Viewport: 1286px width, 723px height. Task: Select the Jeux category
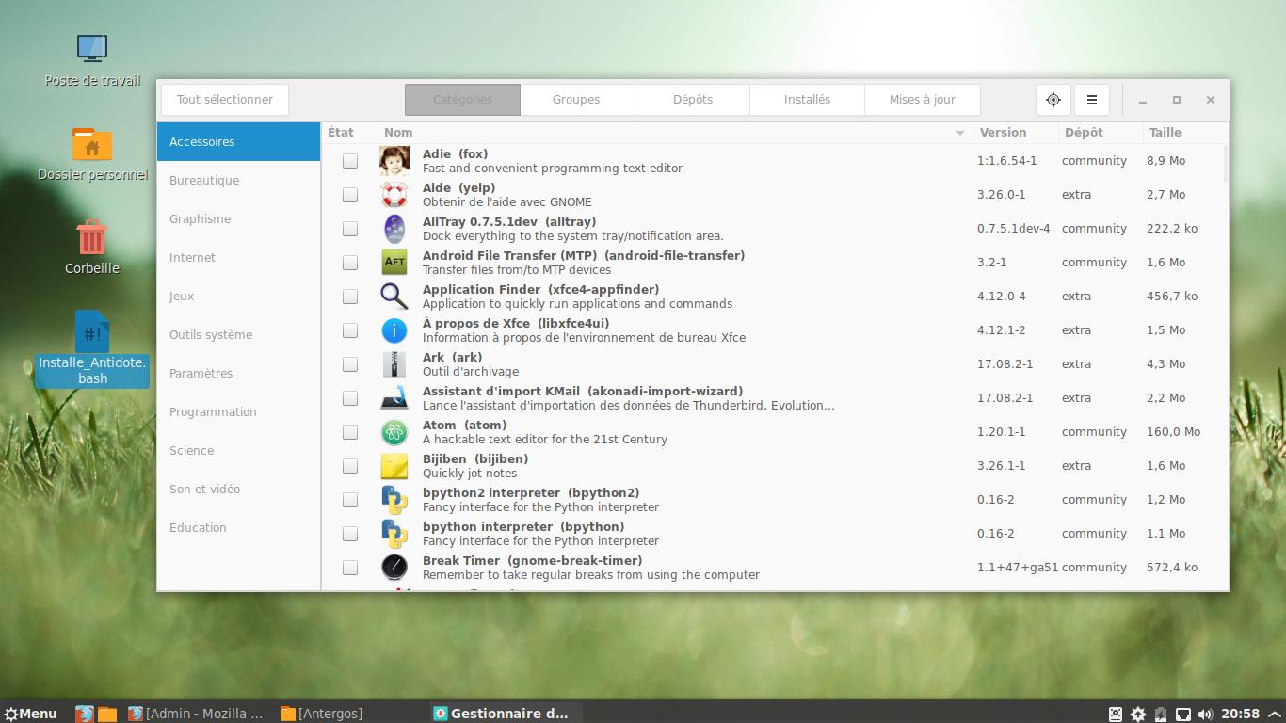[238, 296]
